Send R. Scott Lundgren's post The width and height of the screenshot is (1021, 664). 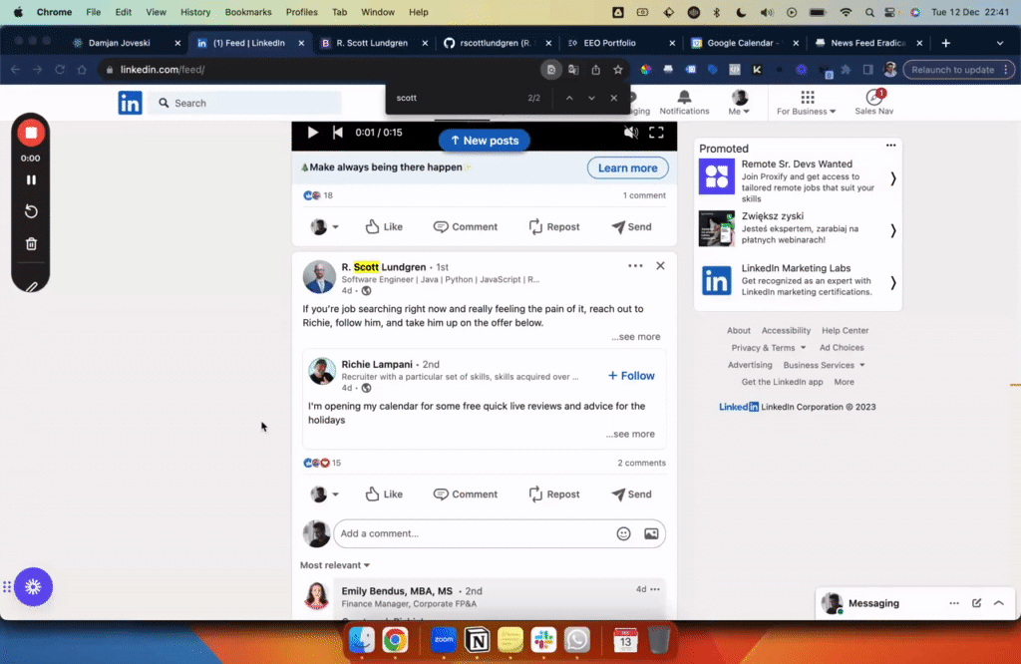click(631, 495)
